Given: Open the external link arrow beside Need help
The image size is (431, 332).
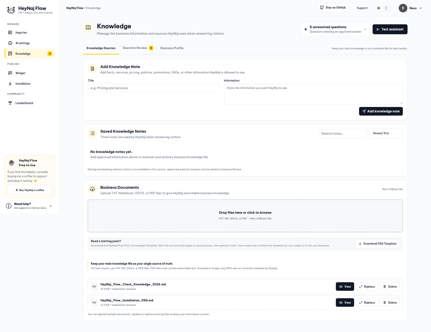Looking at the screenshot, I should [51, 206].
